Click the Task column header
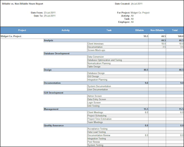The height and width of the screenshot is (147, 184). (x=109, y=30)
